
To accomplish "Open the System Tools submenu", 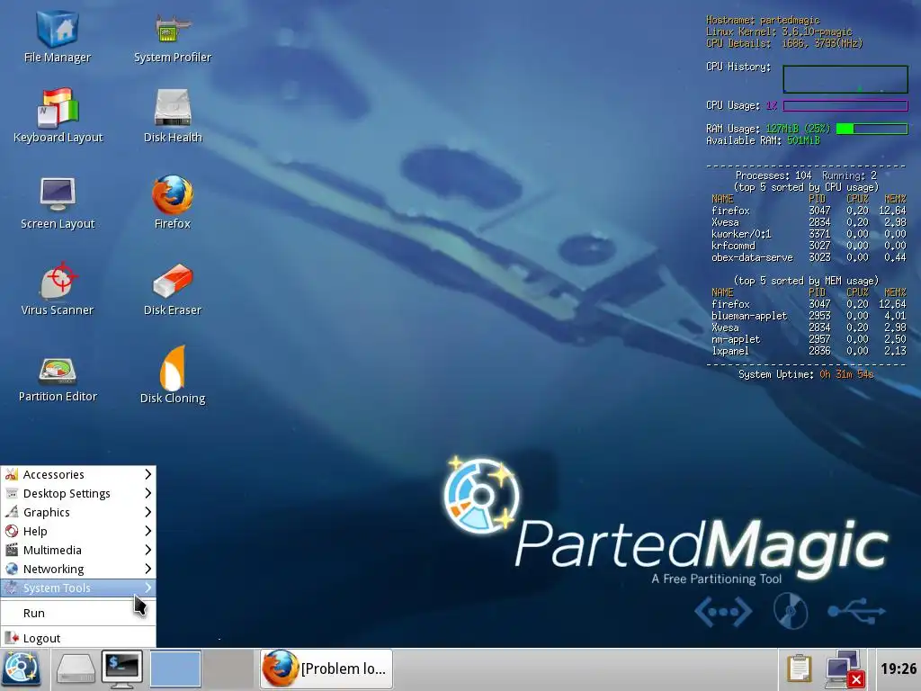I will coord(78,587).
